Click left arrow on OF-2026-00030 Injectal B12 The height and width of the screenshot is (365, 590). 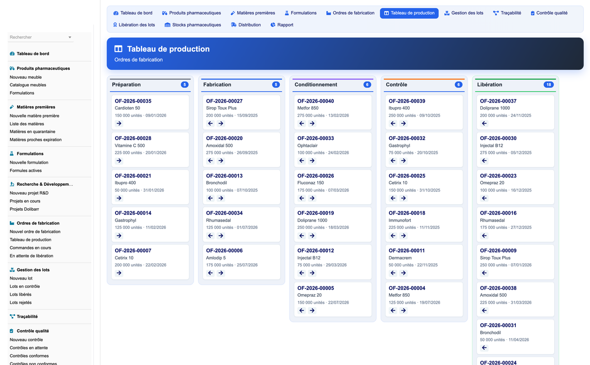484,161
